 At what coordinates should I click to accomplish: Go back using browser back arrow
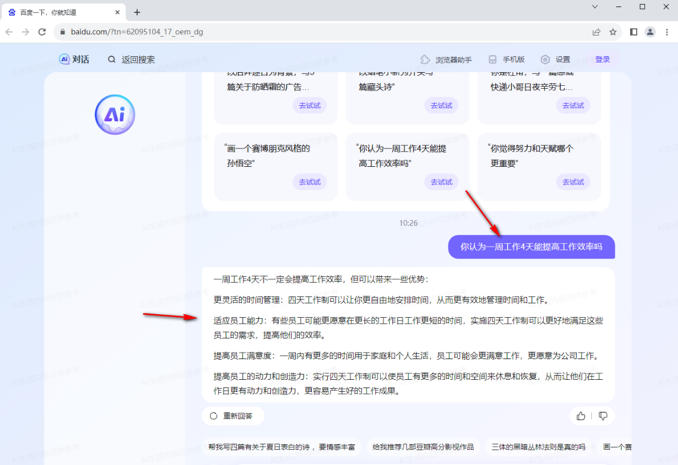pyautogui.click(x=9, y=32)
